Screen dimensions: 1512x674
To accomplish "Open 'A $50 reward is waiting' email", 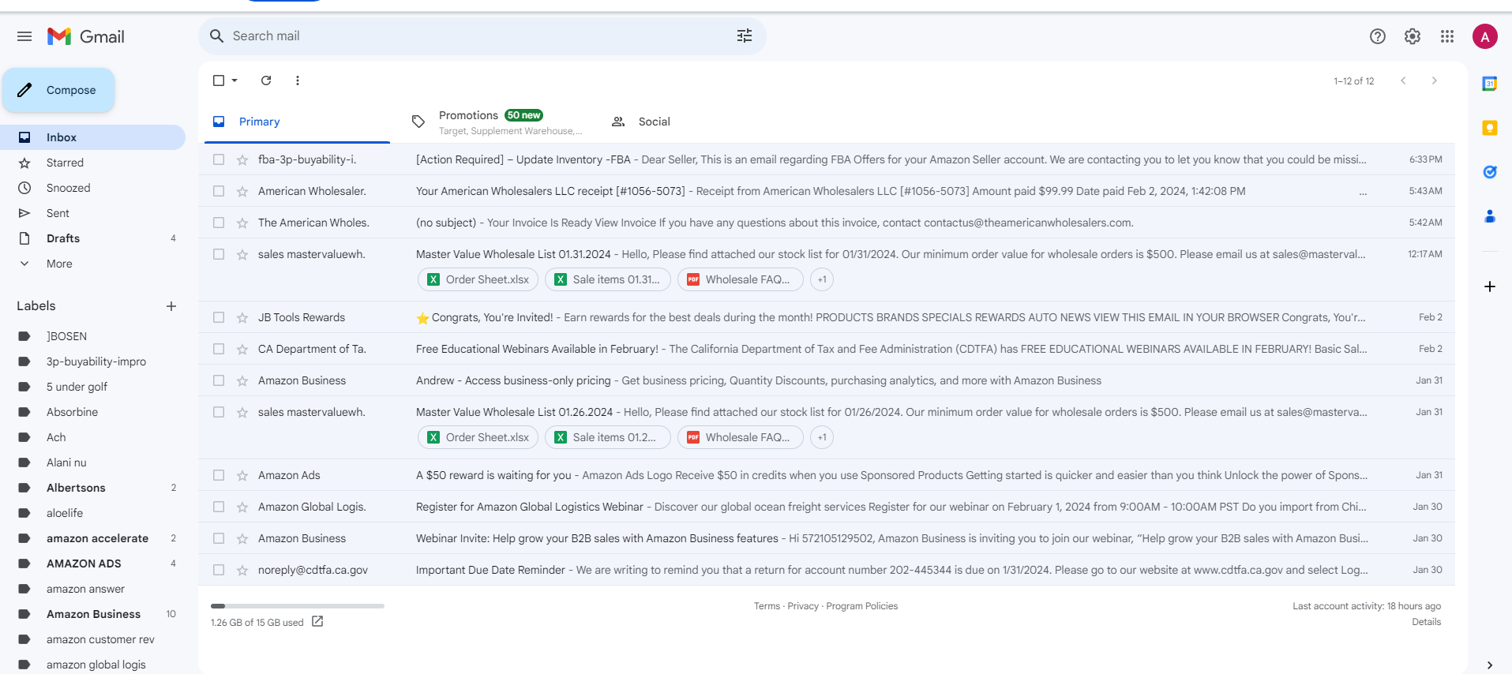I will 827,475.
